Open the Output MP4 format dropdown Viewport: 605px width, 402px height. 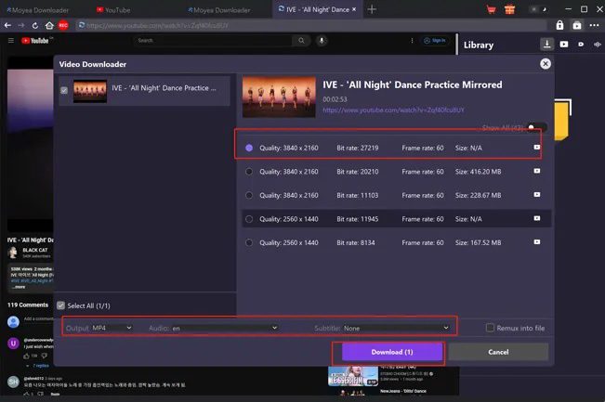[x=112, y=328]
